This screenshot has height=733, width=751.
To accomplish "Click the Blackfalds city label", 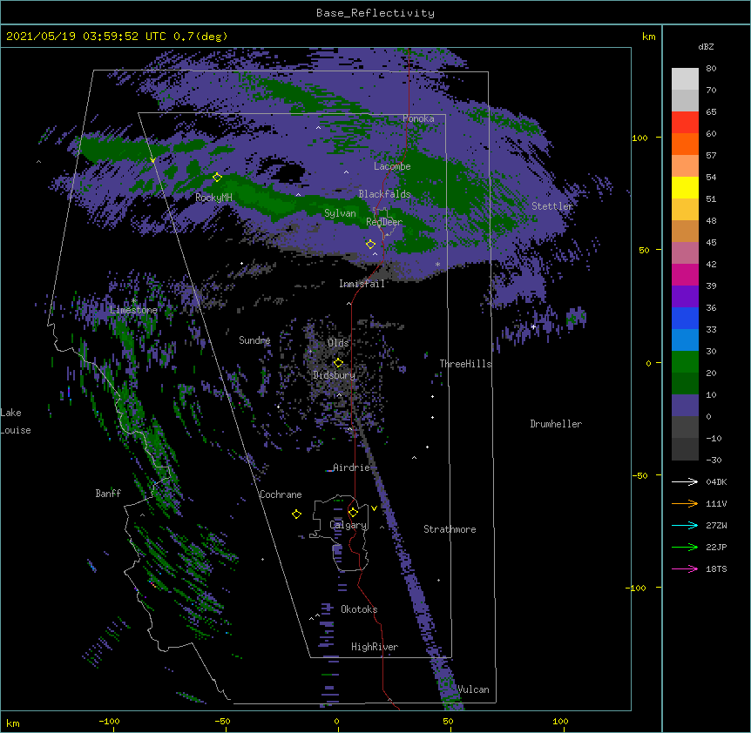I will coord(384,194).
